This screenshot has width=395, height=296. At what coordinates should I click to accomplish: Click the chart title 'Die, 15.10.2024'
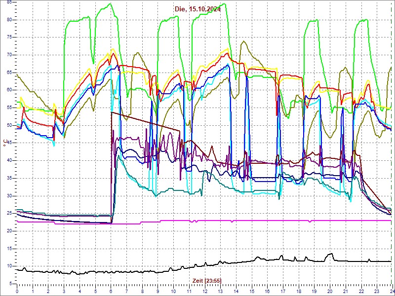[198, 9]
